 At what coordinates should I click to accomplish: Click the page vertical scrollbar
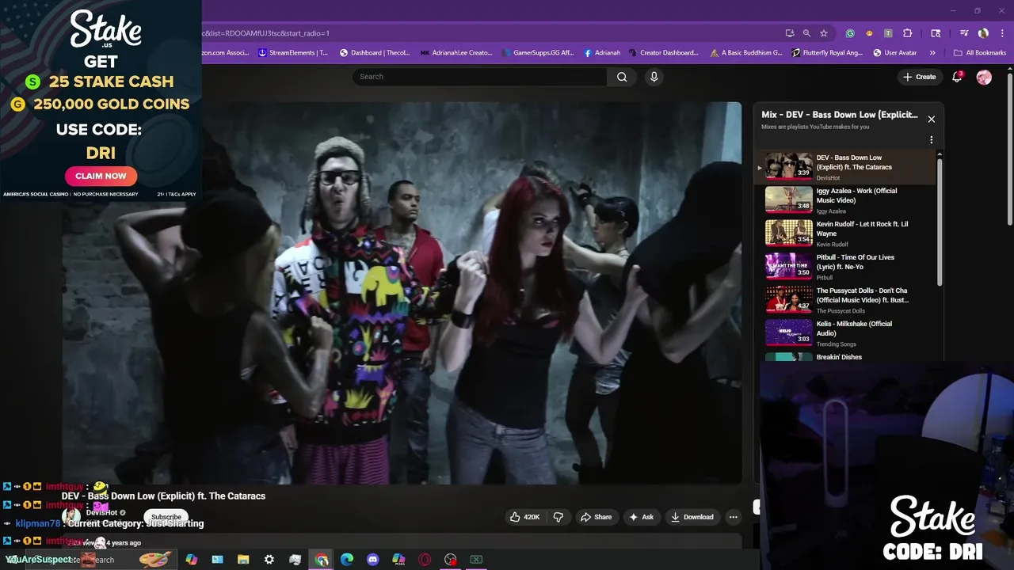1009,150
